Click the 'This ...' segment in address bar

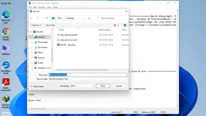60,18
